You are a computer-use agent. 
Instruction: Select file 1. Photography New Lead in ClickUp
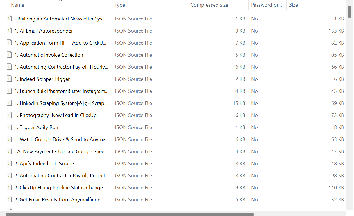coord(55,115)
